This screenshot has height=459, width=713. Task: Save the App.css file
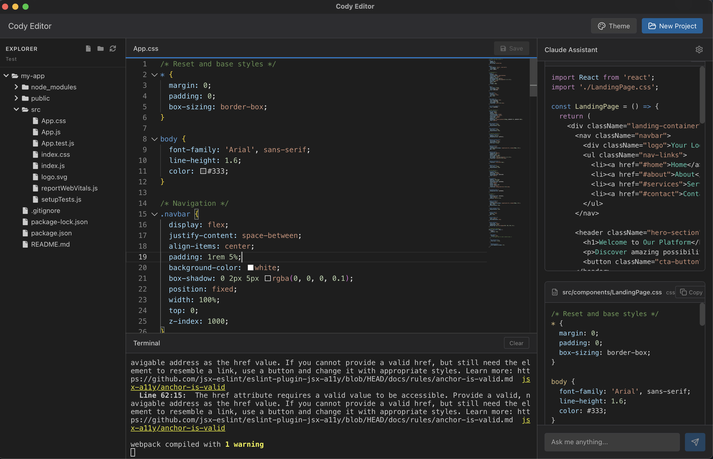click(x=511, y=49)
